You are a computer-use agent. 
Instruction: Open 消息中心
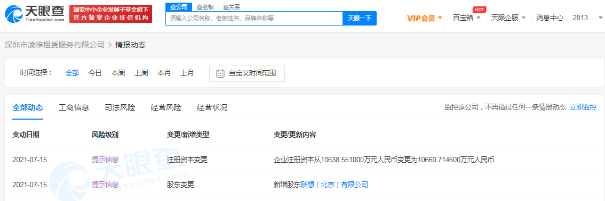tap(550, 18)
